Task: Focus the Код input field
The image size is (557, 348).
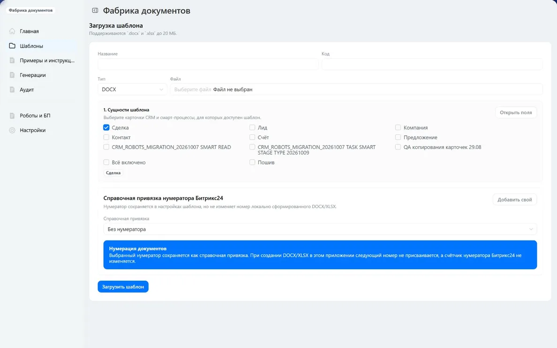Action: (x=432, y=64)
